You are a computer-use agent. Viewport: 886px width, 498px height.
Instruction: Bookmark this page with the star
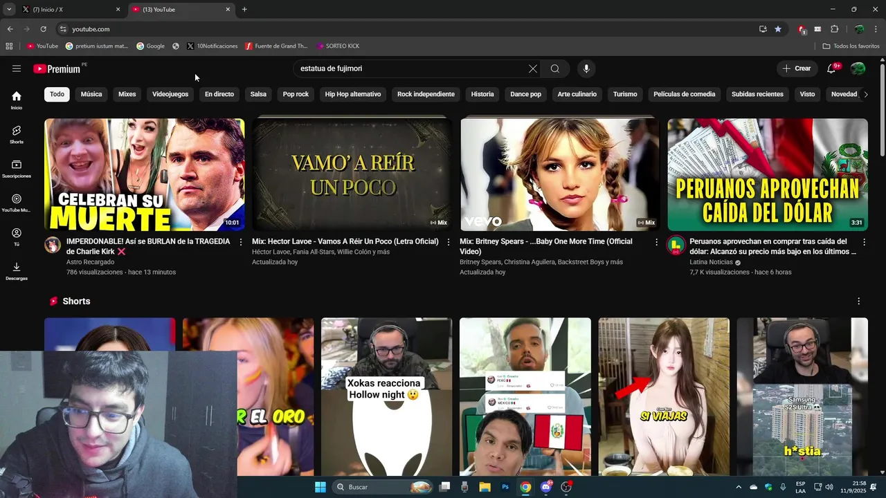click(778, 29)
